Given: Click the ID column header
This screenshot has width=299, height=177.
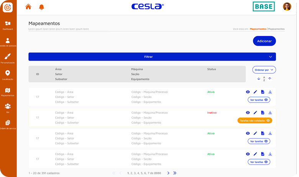Looking at the screenshot, I should [38, 74].
